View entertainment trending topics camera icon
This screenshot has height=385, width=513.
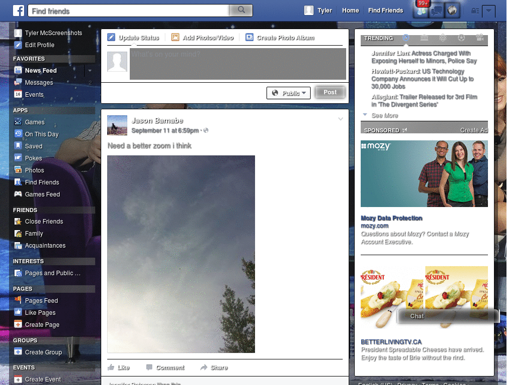tap(480, 39)
